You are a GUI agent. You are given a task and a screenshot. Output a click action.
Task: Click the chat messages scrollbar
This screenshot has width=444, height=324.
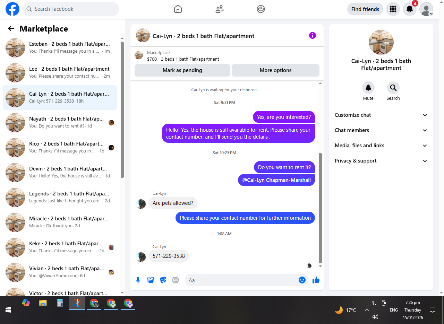pos(320,208)
